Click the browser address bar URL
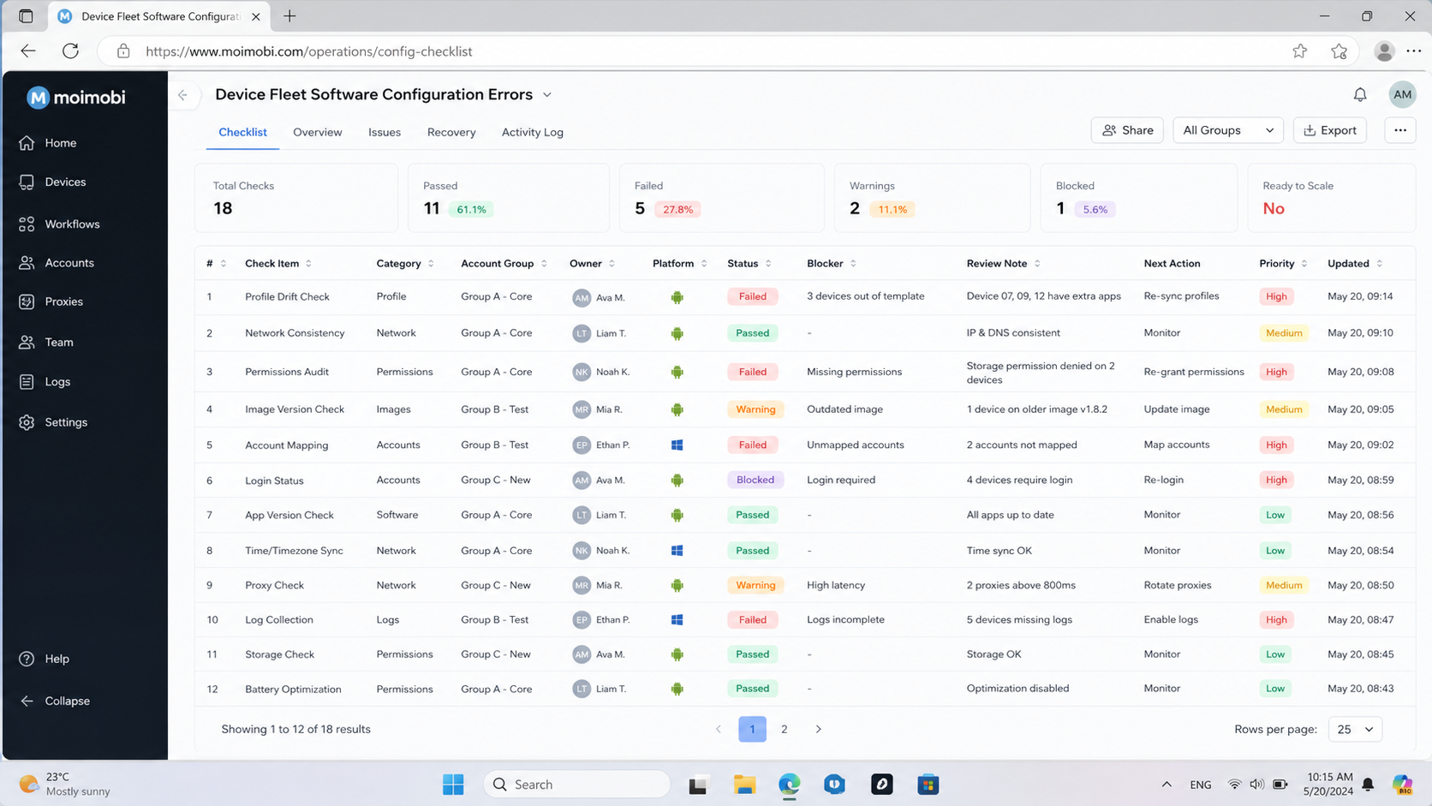This screenshot has width=1432, height=806. tap(309, 51)
